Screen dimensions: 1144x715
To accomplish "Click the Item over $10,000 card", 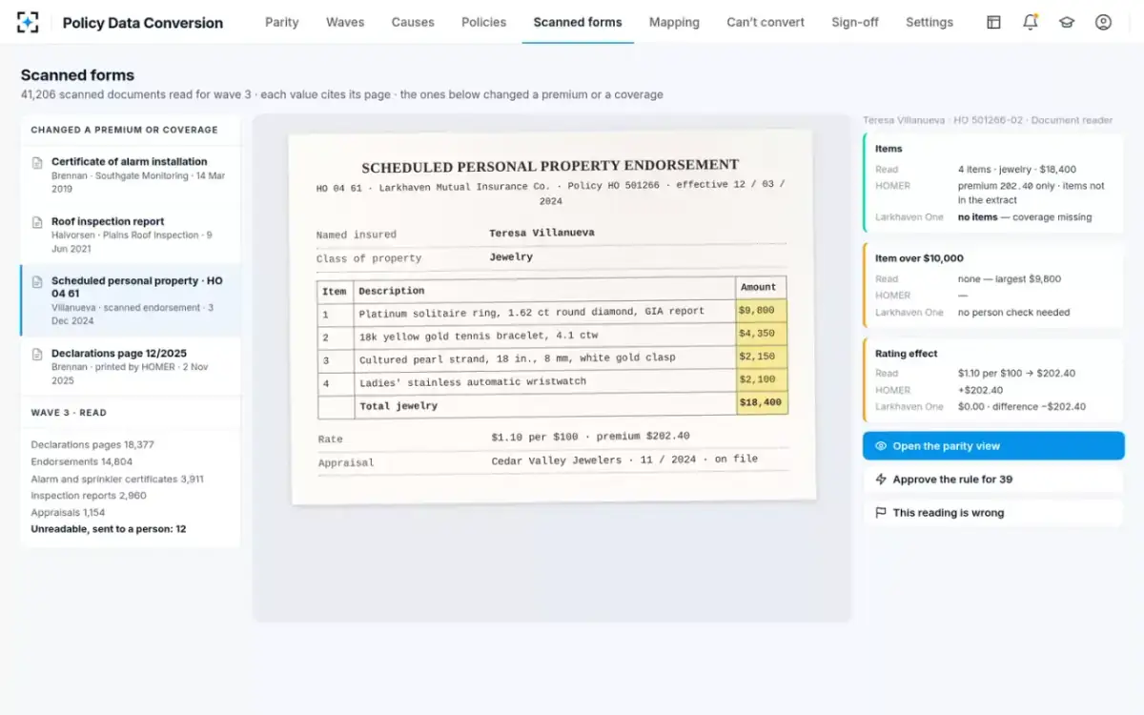I will click(993, 285).
